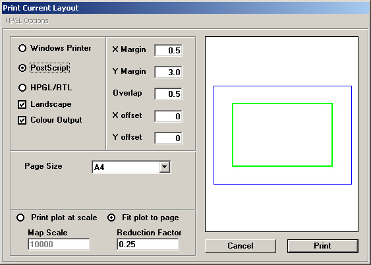
Task: Click the Cancel button
Action: pos(241,246)
